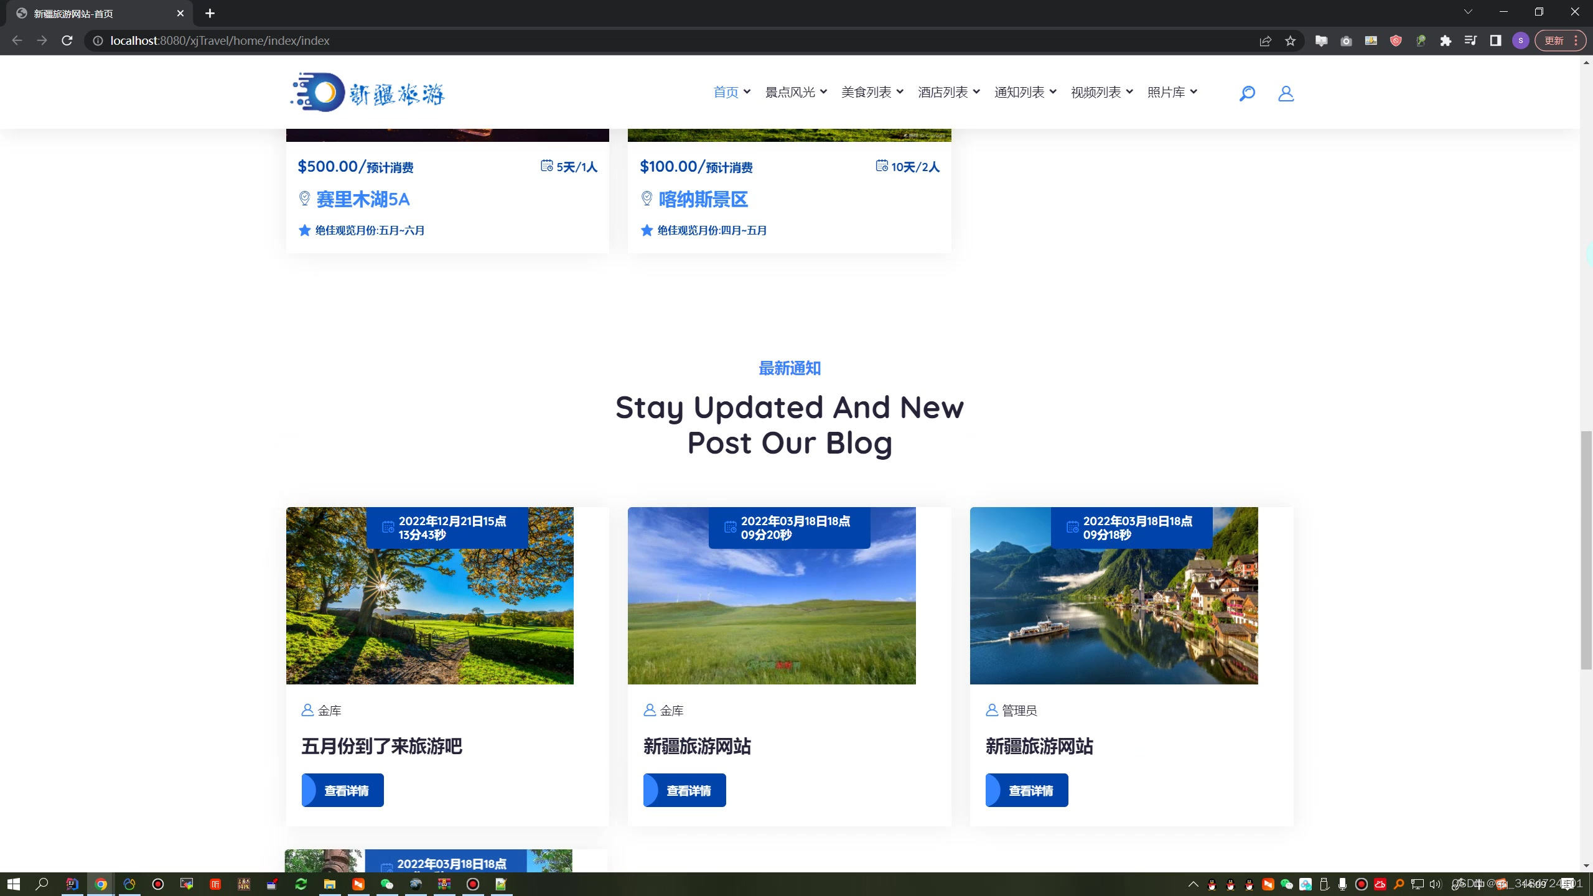Expand the hidden icons arrow in system tray
This screenshot has width=1593, height=896.
coord(1194,884)
